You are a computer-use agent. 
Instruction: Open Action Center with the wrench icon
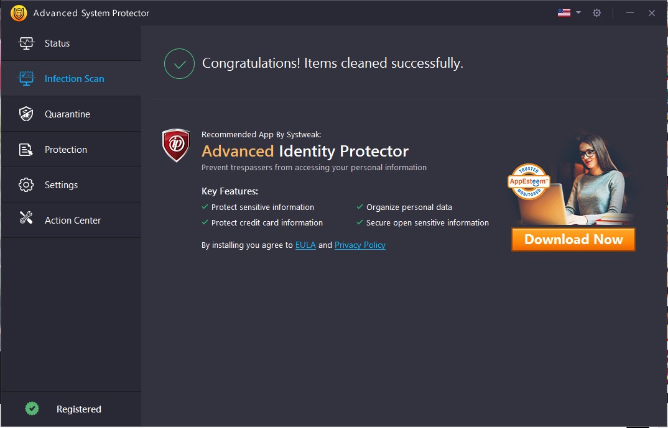pyautogui.click(x=27, y=220)
